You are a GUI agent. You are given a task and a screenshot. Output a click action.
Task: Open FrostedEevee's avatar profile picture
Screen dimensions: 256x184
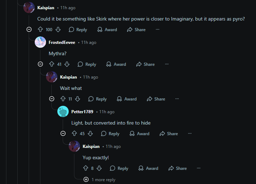(x=40, y=42)
